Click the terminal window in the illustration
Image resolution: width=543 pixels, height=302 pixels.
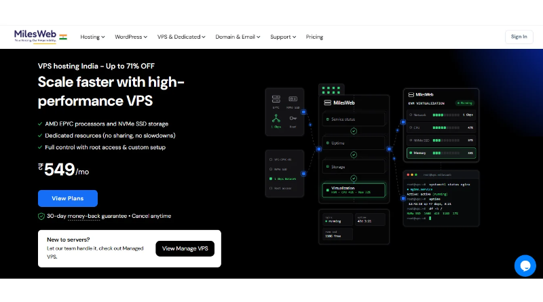pos(441,198)
